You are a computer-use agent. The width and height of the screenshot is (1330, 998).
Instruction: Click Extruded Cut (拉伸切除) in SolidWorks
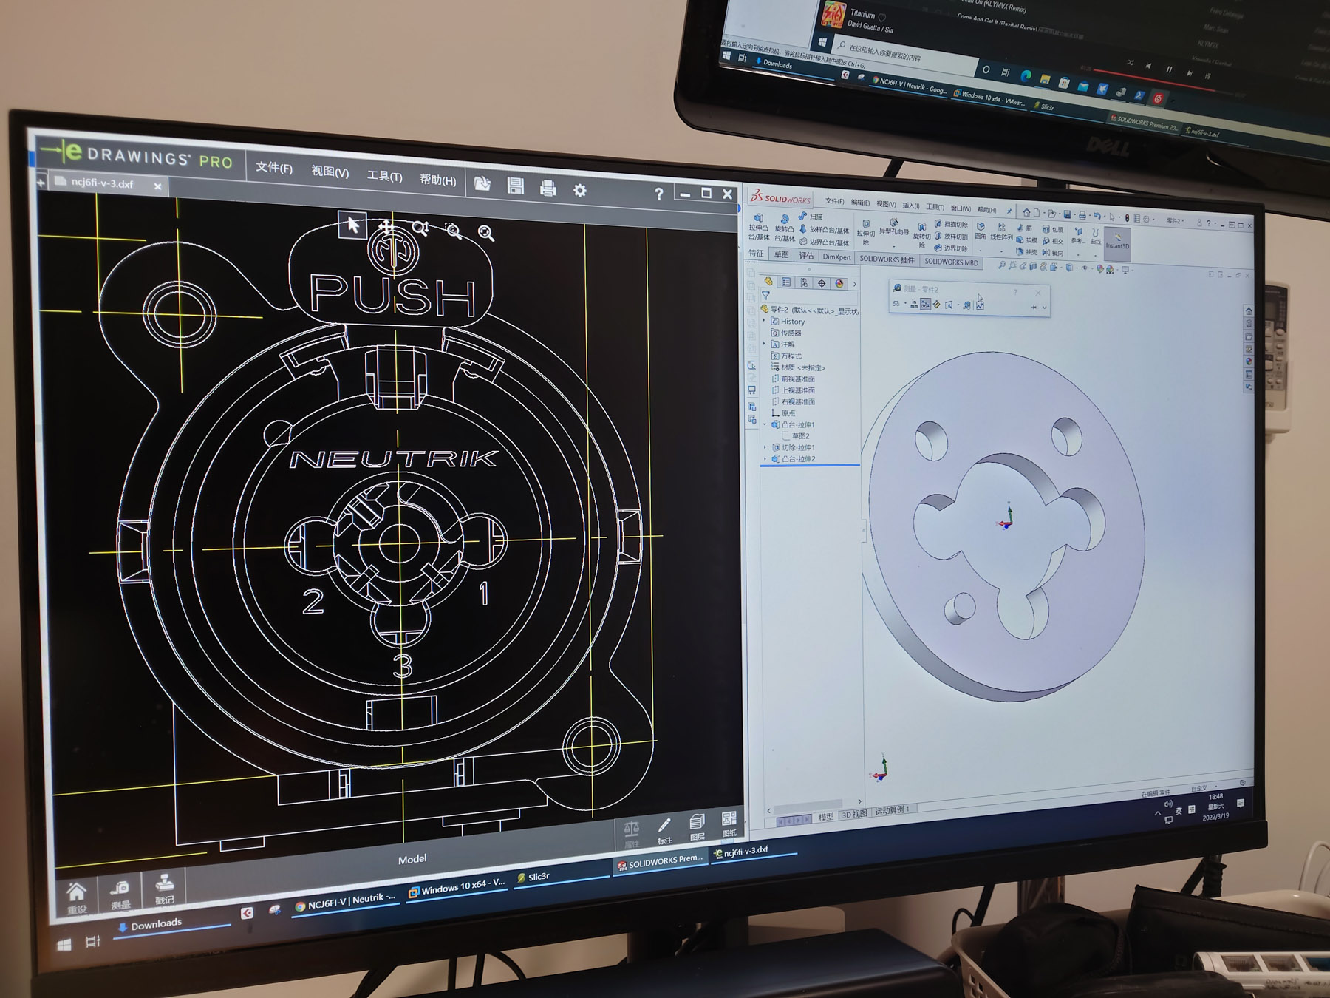click(x=865, y=233)
